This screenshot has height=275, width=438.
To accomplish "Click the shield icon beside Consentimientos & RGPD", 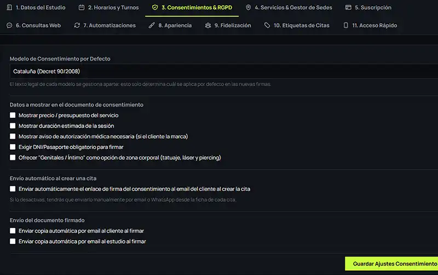I will point(155,8).
